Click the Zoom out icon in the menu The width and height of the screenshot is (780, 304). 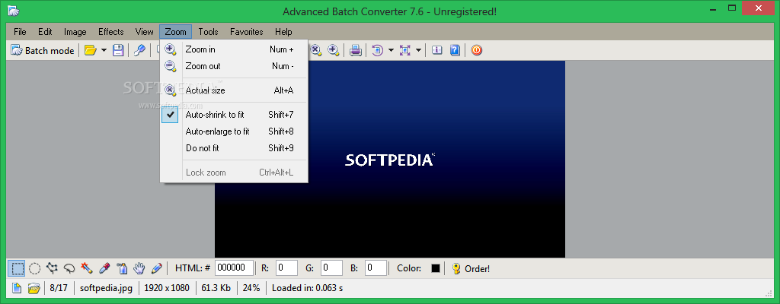coord(171,66)
